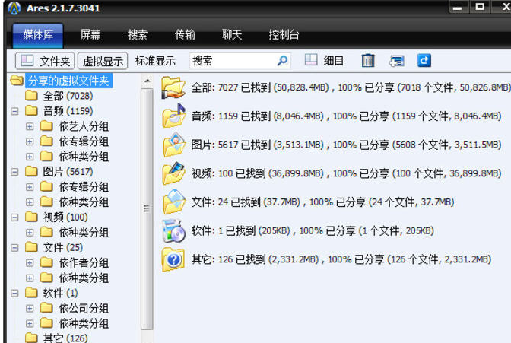Expand 依专辑分组 under 音频
This screenshot has width=511, height=343.
coord(30,141)
